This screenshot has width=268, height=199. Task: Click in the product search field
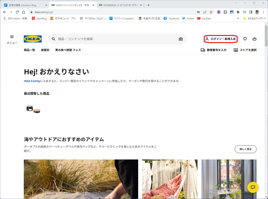coord(118,39)
